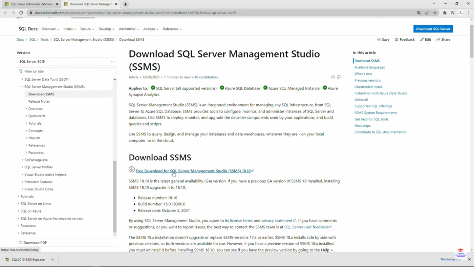Viewport: 474px width, 267px height.
Task: Open the media control playlist icon
Action: pyautogui.click(x=453, y=13)
